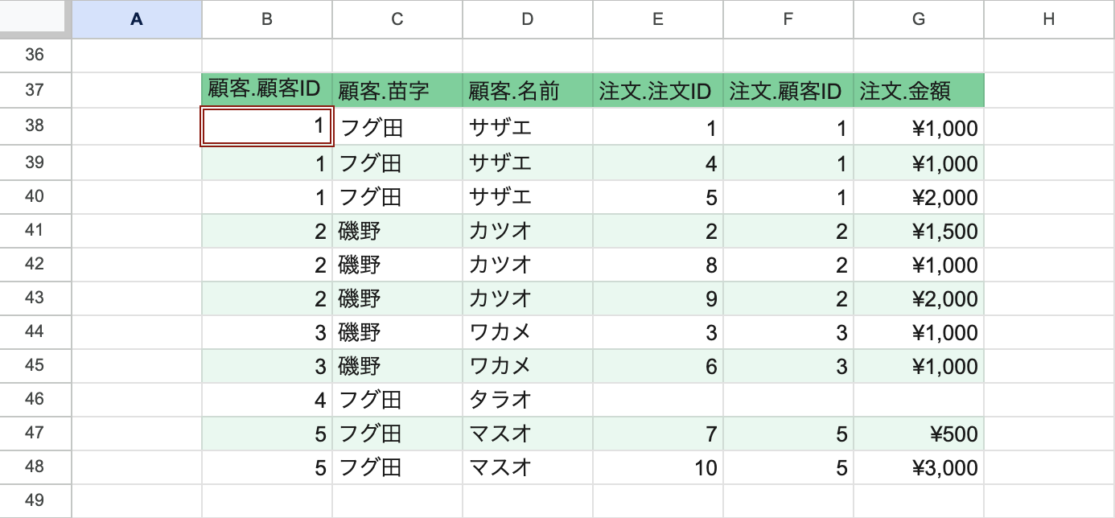Screen dimensions: 1115x518
Task: Select column G header
Action: point(919,20)
